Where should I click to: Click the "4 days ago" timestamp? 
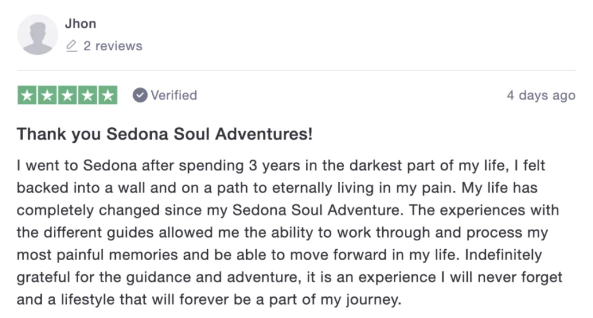(541, 95)
